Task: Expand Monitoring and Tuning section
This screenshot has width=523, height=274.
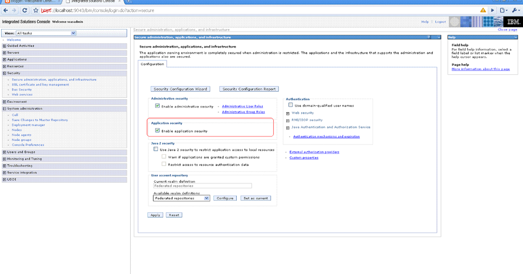Action: [4, 159]
